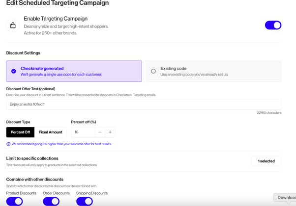The width and height of the screenshot is (296, 206).
Task: Toggle the Enable Targeting Campaign switch
Action: click(x=273, y=25)
